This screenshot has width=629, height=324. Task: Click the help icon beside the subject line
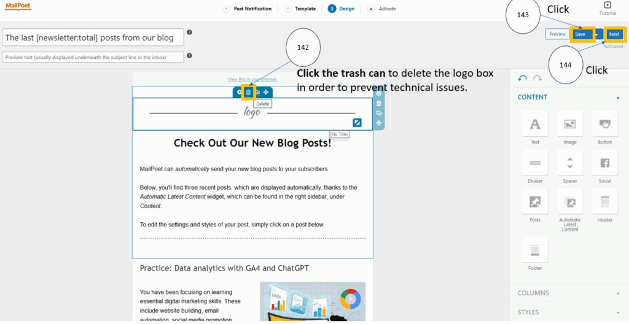coord(189,33)
